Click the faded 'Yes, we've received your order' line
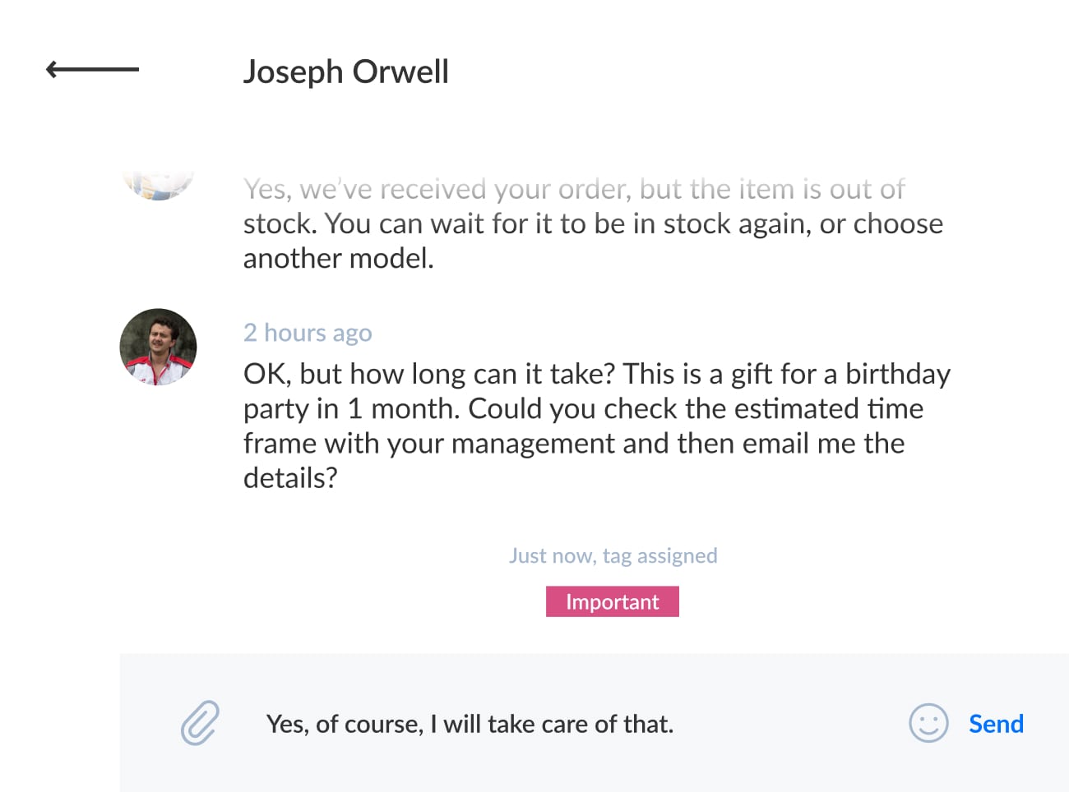The image size is (1069, 792). click(573, 190)
